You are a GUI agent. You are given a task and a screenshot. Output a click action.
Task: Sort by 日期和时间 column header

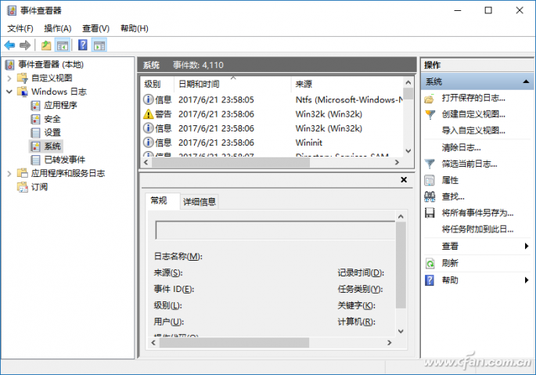199,84
